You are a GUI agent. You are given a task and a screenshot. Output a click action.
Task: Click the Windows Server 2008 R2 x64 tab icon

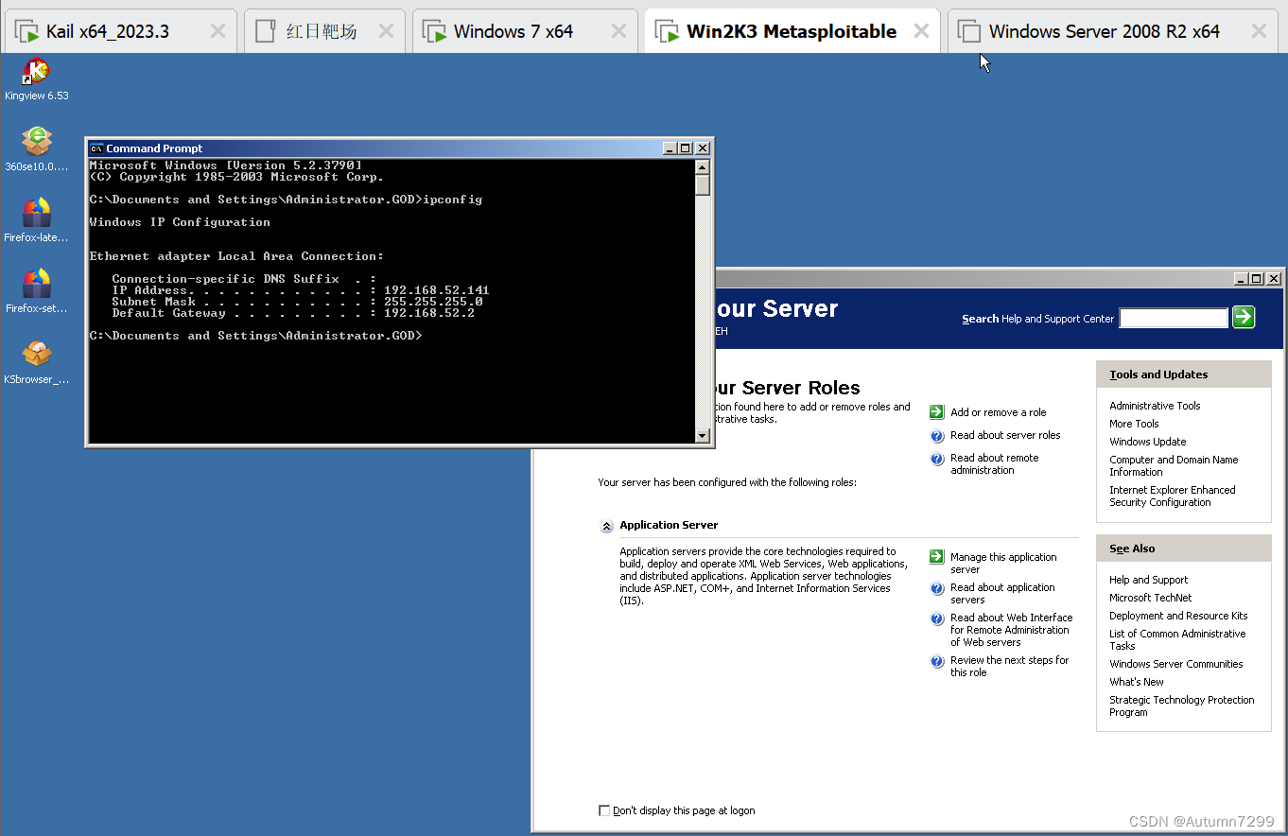coord(968,31)
